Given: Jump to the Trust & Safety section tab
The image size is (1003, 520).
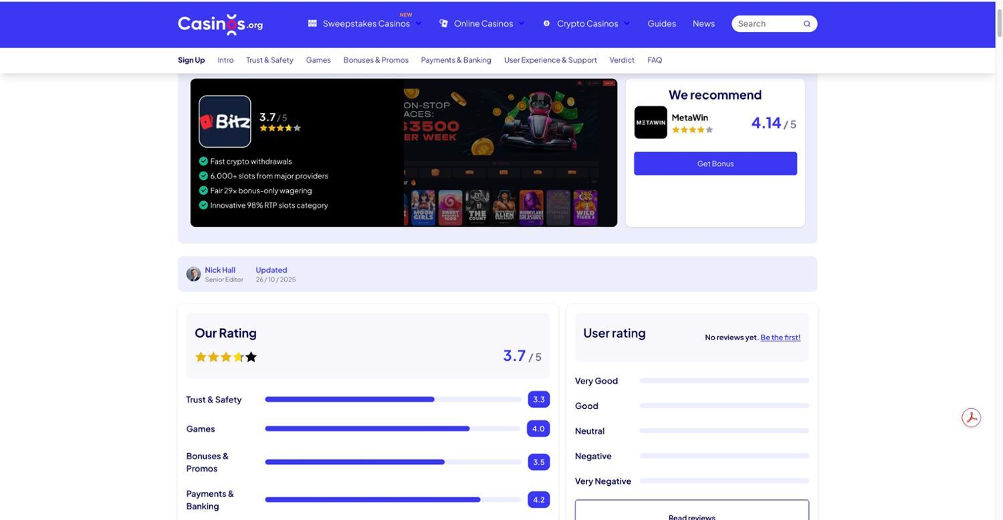Looking at the screenshot, I should tap(269, 60).
